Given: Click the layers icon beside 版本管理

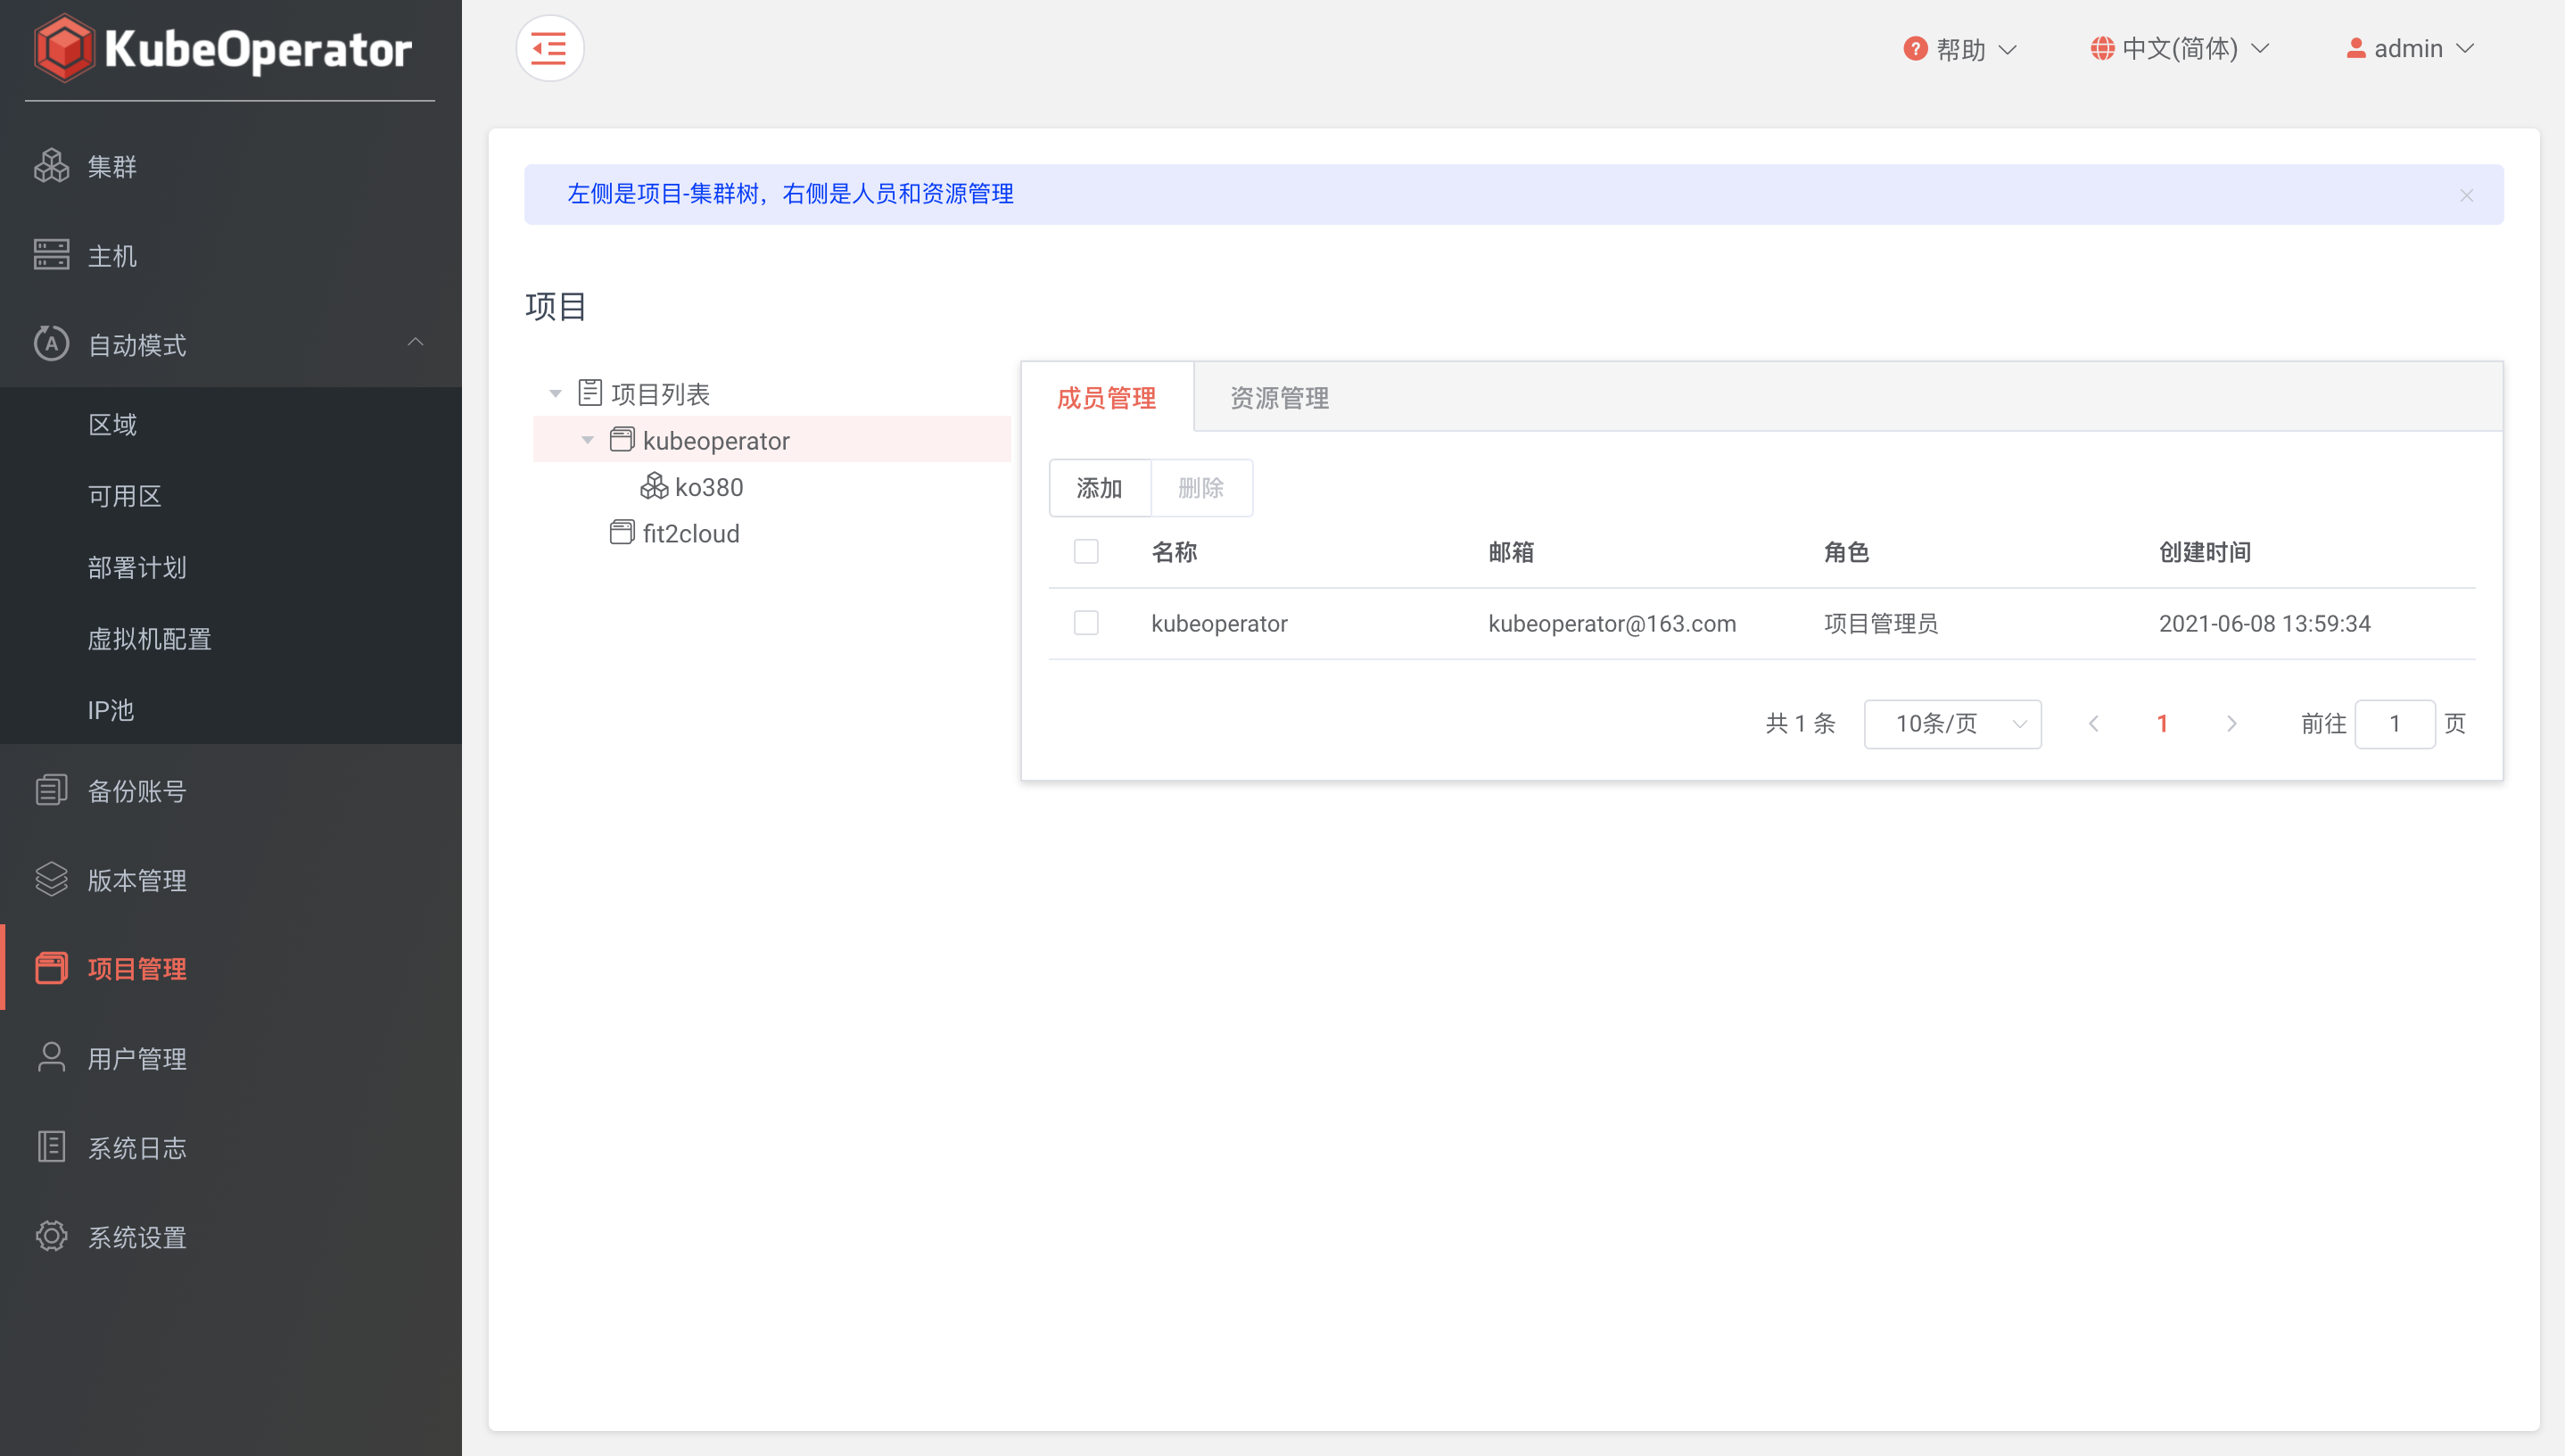Looking at the screenshot, I should pyautogui.click(x=51, y=879).
